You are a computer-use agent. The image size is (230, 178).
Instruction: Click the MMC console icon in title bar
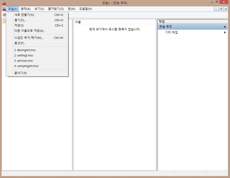[x=4, y=3]
